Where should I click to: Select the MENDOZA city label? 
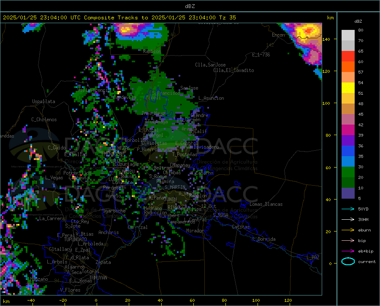pos(112,154)
